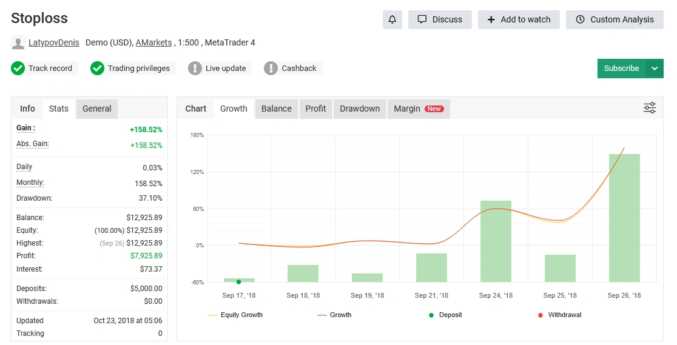The image size is (677, 345).
Task: Toggle Withdrawal marker in chart legend
Action: coord(559,315)
